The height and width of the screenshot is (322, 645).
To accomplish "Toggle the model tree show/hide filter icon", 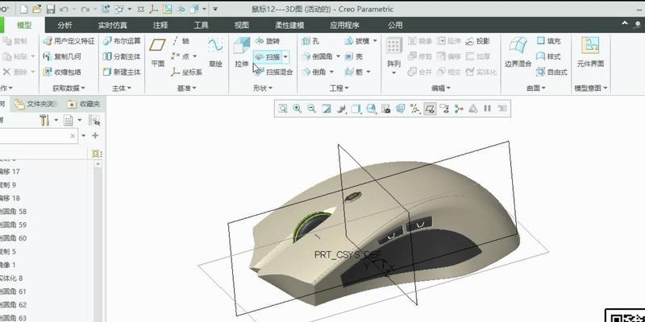I will (x=94, y=120).
